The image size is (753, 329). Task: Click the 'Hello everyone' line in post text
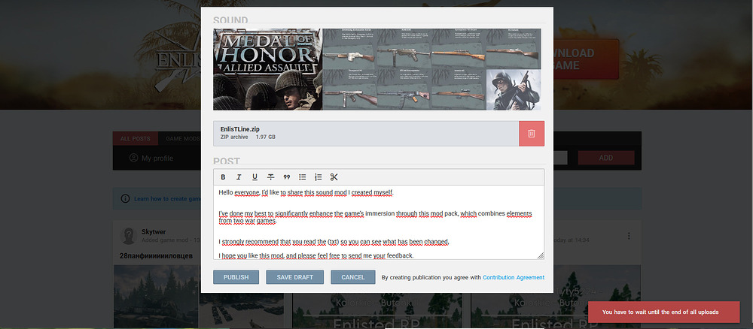pyautogui.click(x=306, y=192)
